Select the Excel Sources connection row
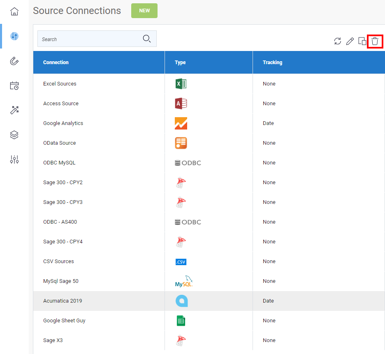Image resolution: width=385 pixels, height=354 pixels. click(60, 84)
